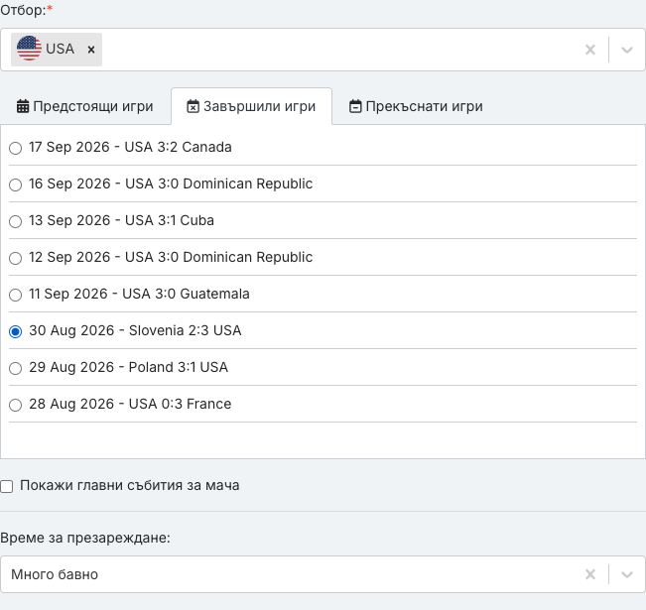The height and width of the screenshot is (610, 646).
Task: Expand the team dropdown chevron
Action: pos(626,50)
